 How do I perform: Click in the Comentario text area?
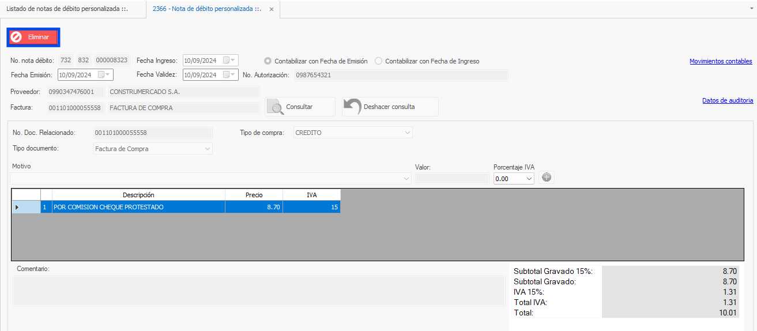coord(259,290)
